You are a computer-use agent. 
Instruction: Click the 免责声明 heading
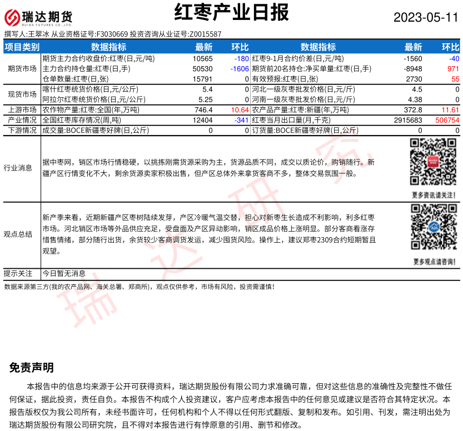tap(32, 368)
